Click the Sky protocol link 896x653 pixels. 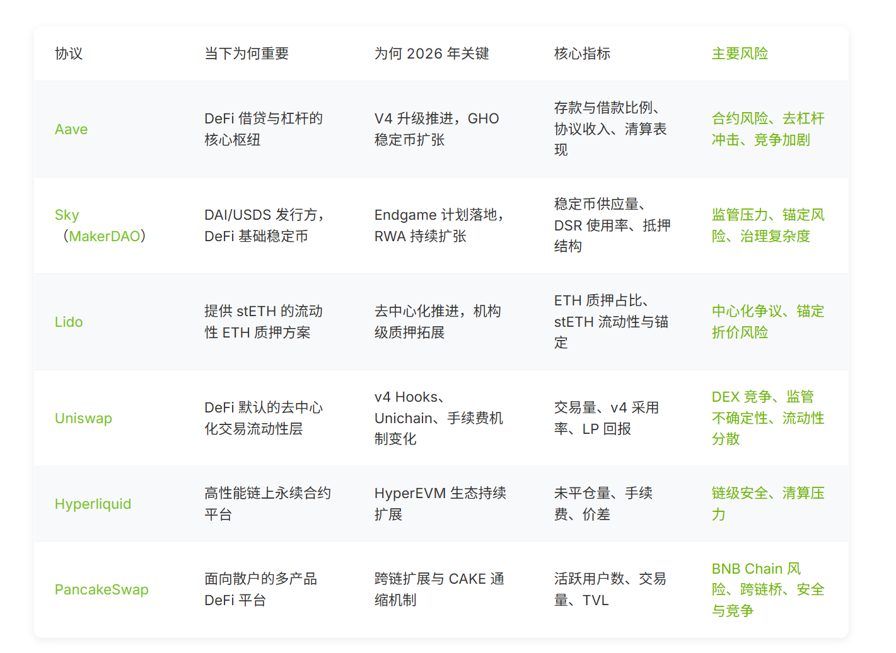click(x=67, y=215)
